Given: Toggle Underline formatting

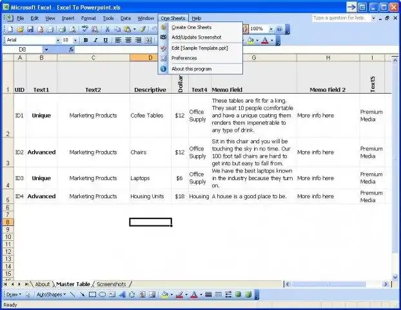Looking at the screenshot, I should (x=106, y=40).
